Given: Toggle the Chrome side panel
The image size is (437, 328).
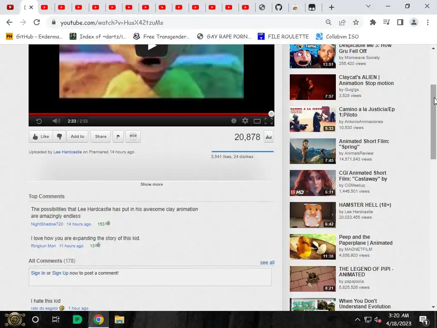Looking at the screenshot, I should pyautogui.click(x=400, y=22).
